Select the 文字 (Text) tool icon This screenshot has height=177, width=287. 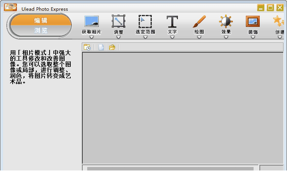tap(172, 22)
